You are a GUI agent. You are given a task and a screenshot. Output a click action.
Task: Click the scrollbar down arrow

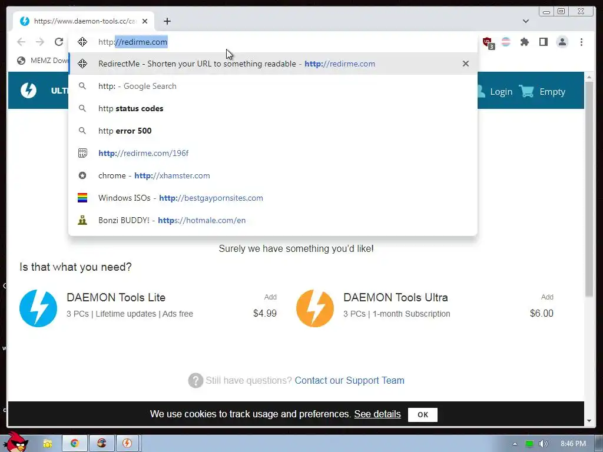click(x=589, y=421)
